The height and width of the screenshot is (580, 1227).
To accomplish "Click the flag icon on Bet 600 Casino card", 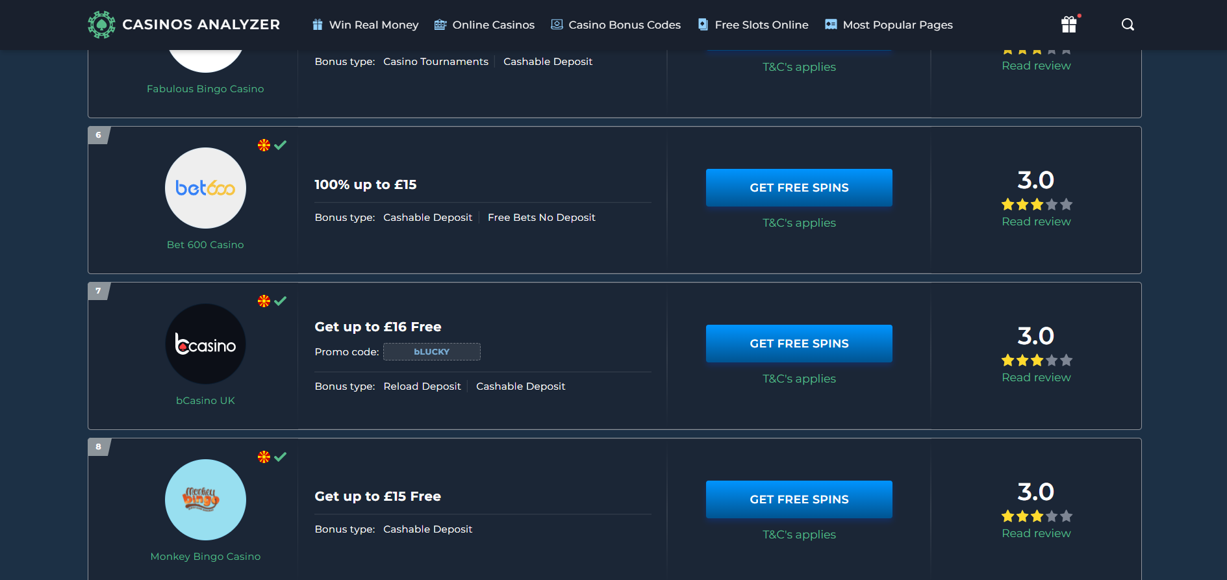I will pyautogui.click(x=264, y=145).
